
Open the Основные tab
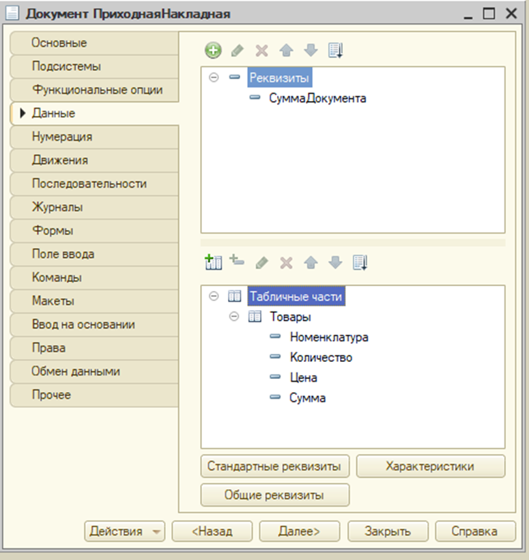tap(95, 43)
